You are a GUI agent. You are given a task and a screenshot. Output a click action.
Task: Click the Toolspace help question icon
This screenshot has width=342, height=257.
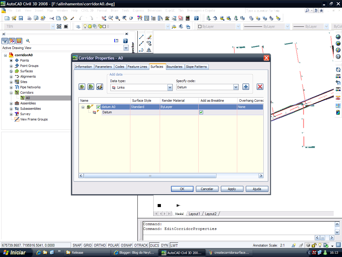pyautogui.click(x=125, y=41)
